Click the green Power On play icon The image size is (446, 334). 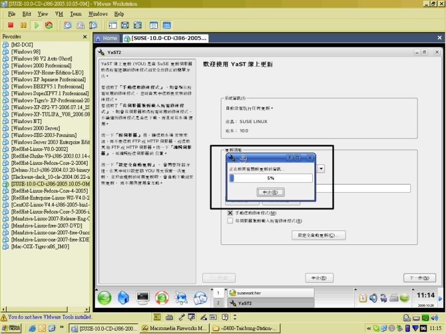click(x=36, y=25)
